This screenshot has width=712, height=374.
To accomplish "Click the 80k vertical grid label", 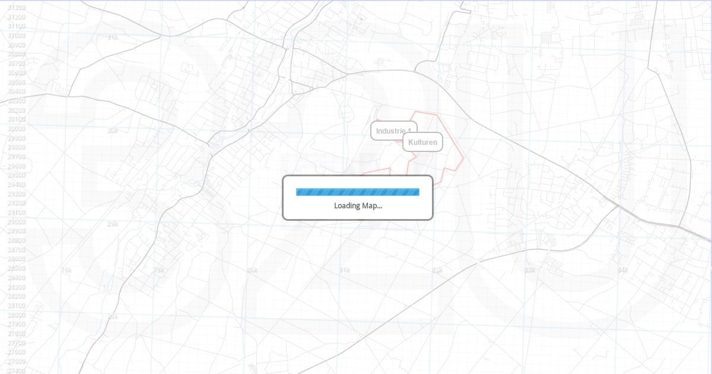I will pyautogui.click(x=252, y=270).
